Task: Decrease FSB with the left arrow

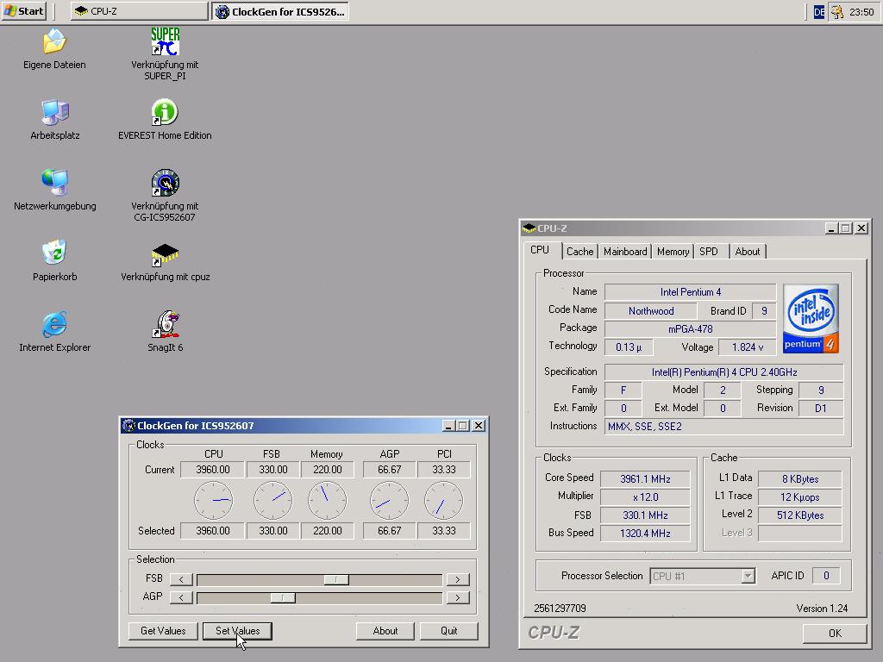Action: pos(181,579)
